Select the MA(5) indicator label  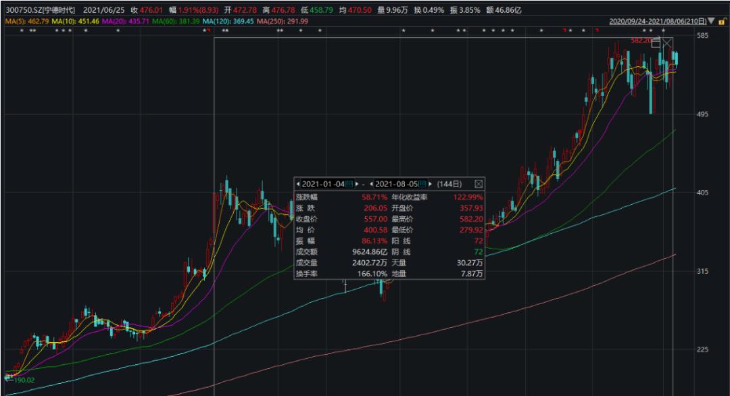[27, 22]
